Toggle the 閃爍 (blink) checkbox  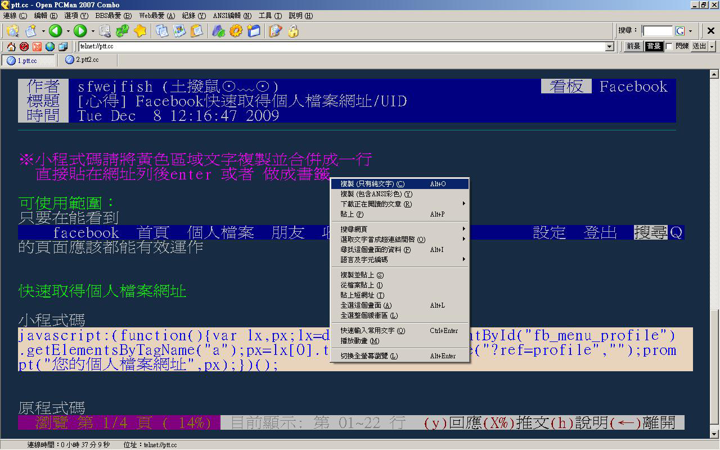[x=669, y=46]
